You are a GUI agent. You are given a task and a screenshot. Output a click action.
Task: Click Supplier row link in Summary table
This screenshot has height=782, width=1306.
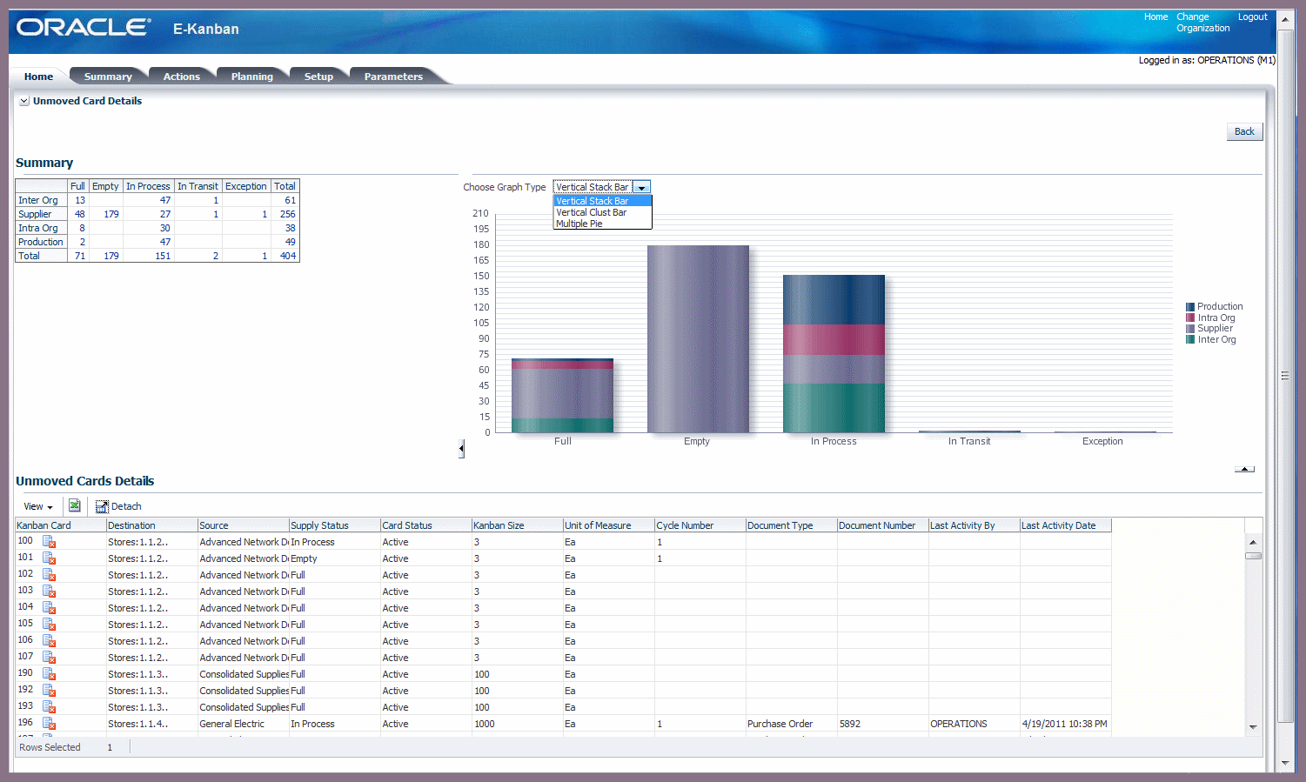35,214
